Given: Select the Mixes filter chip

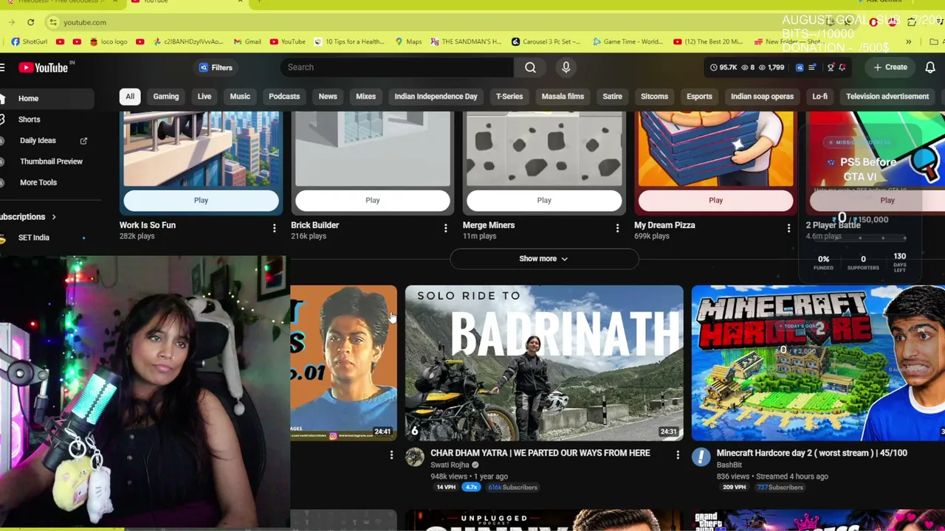Looking at the screenshot, I should 366,97.
